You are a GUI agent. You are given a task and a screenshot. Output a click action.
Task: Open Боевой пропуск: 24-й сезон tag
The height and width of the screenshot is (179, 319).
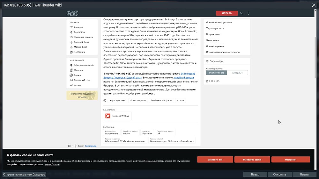click(x=172, y=140)
